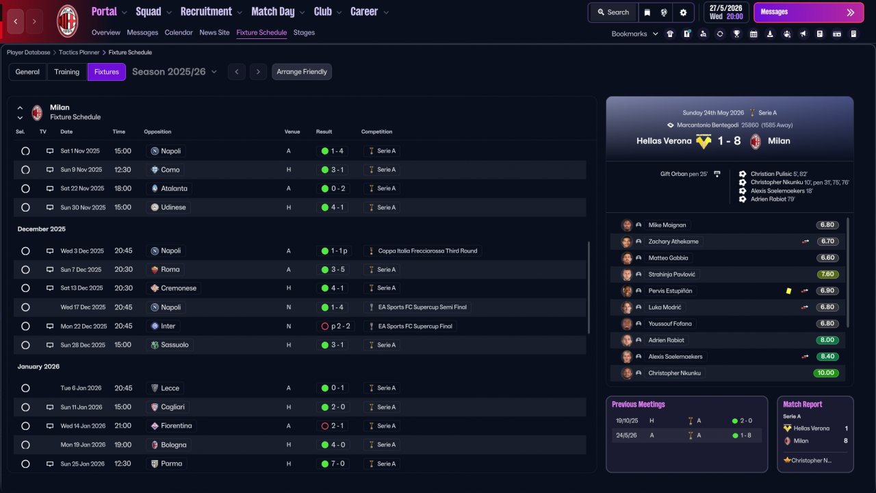Switch to the Calendar tab

(179, 32)
